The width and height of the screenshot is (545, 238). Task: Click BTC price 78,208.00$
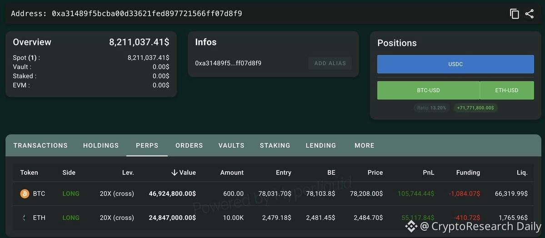[x=366, y=193]
